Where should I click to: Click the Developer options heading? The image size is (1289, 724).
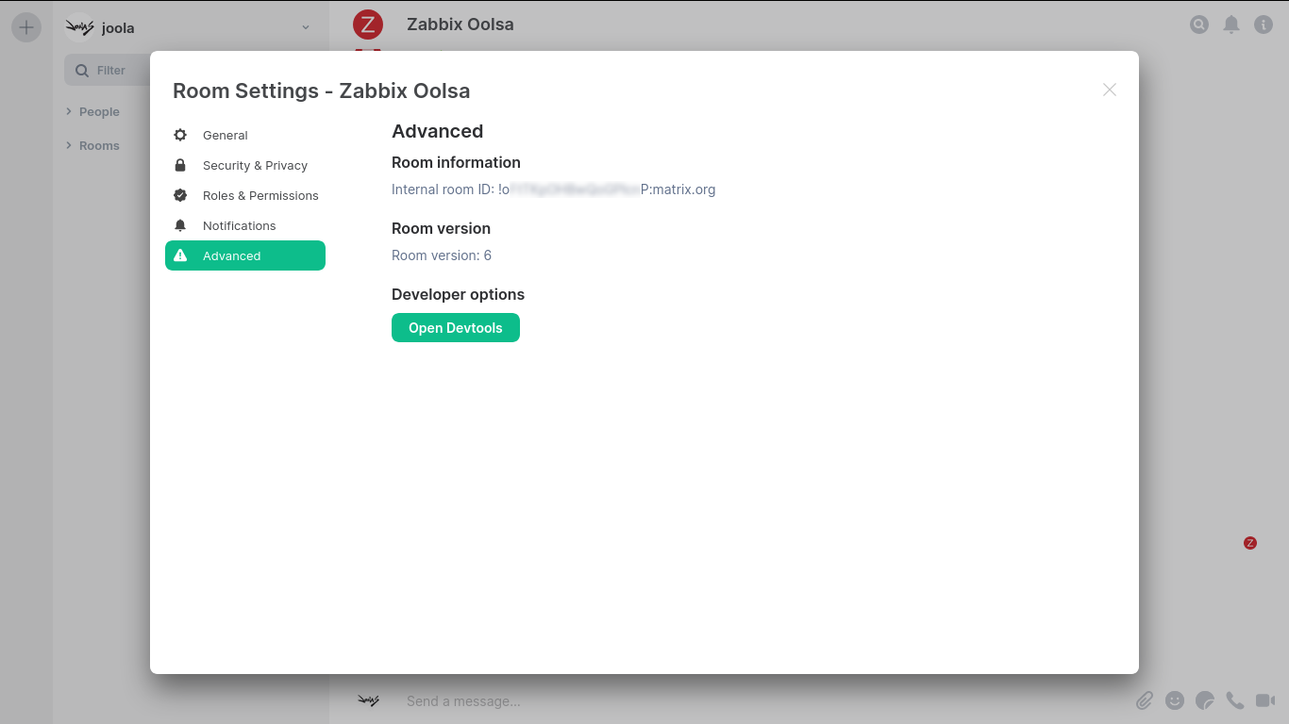(x=458, y=294)
